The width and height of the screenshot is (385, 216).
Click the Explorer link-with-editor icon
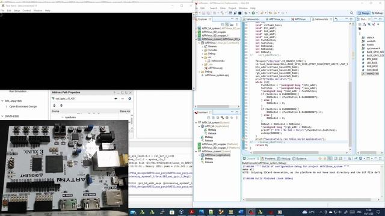tap(227, 25)
